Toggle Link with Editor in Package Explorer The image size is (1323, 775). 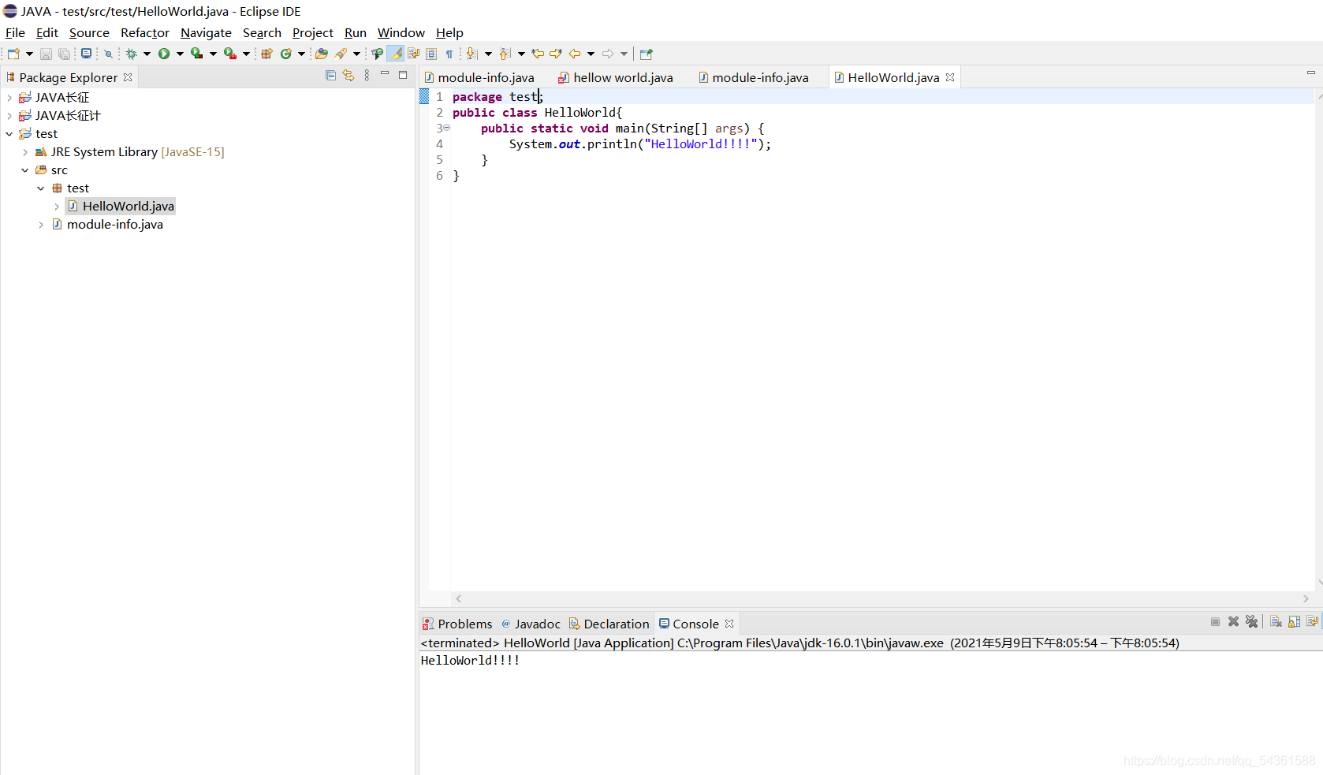(349, 74)
